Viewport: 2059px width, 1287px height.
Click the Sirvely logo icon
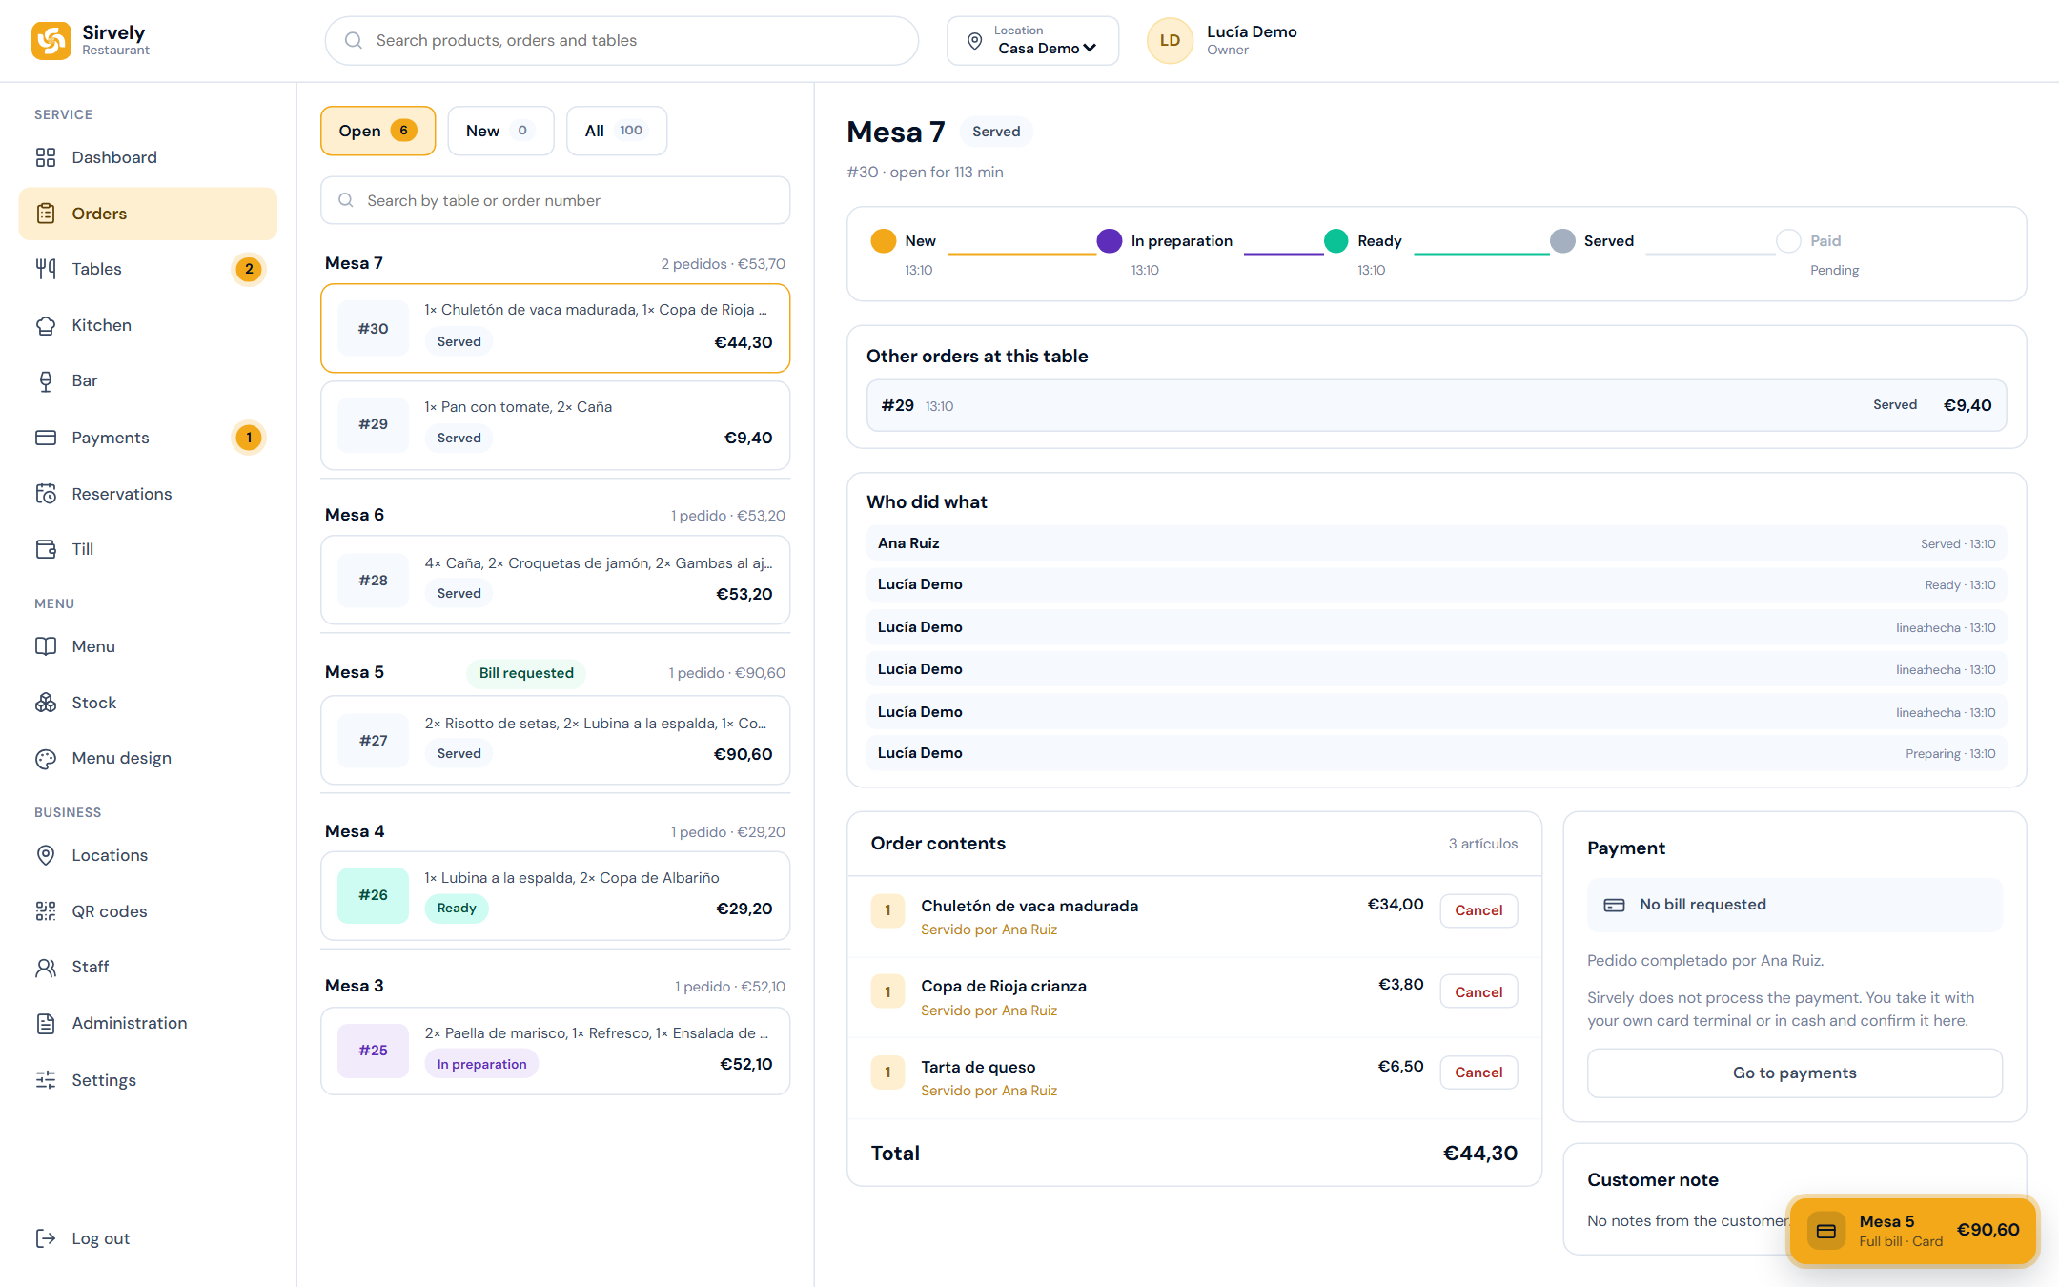(51, 40)
